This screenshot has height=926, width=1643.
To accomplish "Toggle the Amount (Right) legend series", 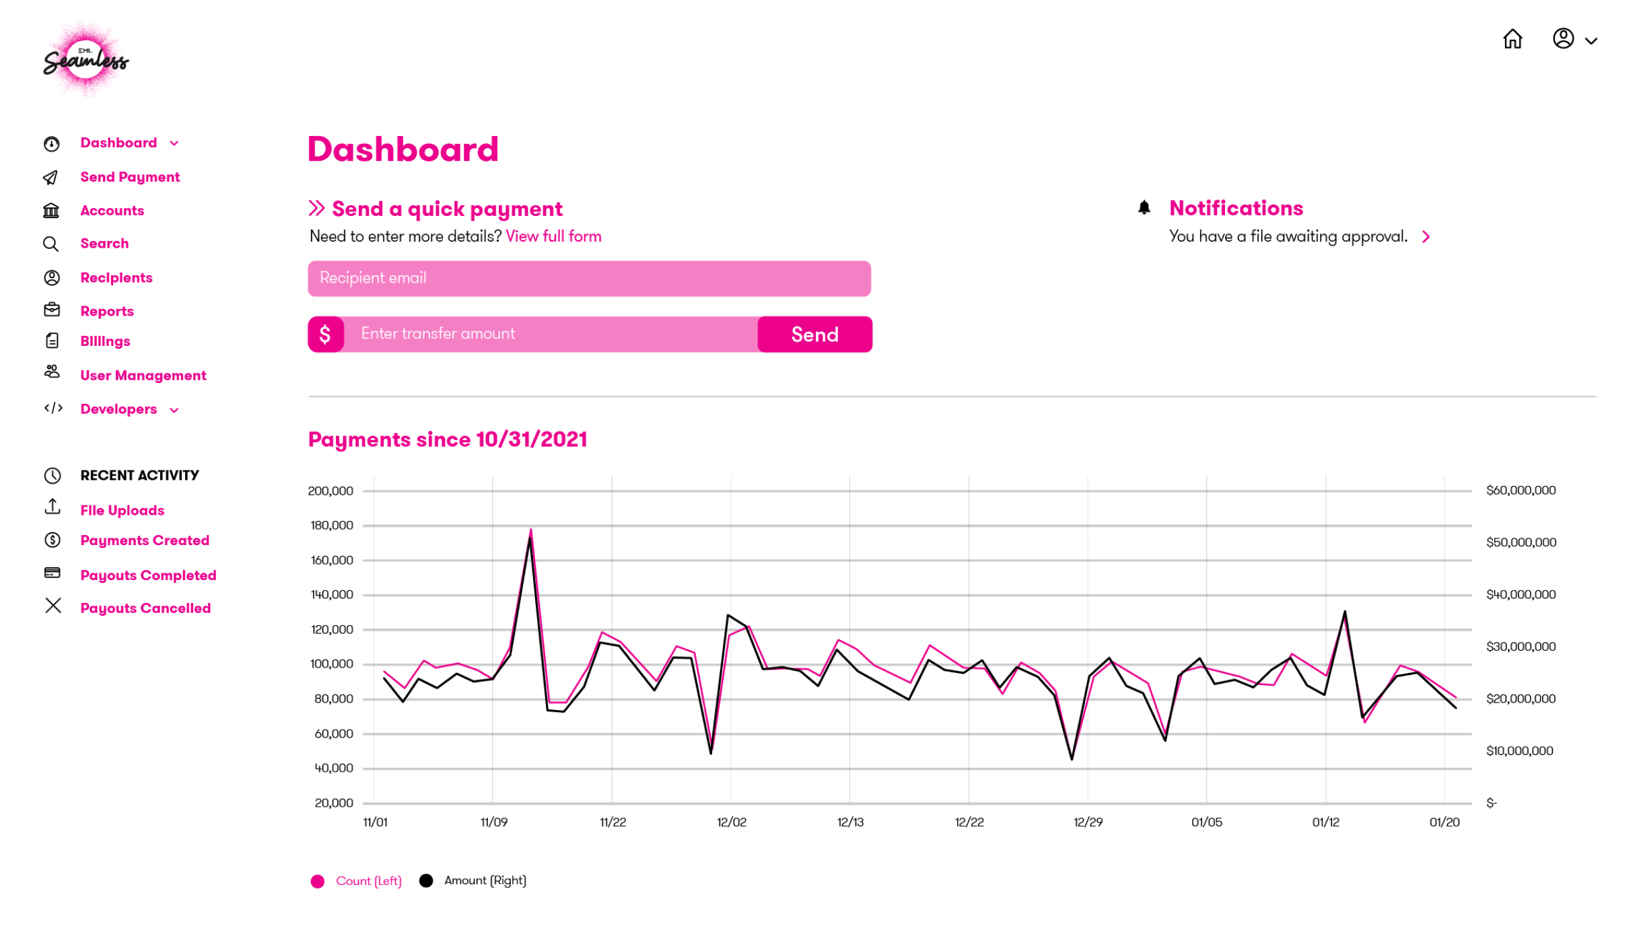I will click(x=473, y=880).
